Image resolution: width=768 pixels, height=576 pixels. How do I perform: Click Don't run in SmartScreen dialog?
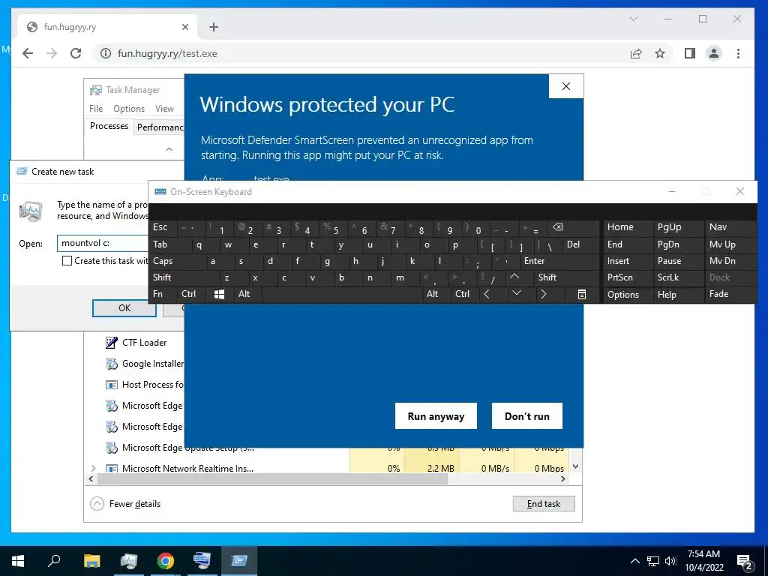[527, 415]
